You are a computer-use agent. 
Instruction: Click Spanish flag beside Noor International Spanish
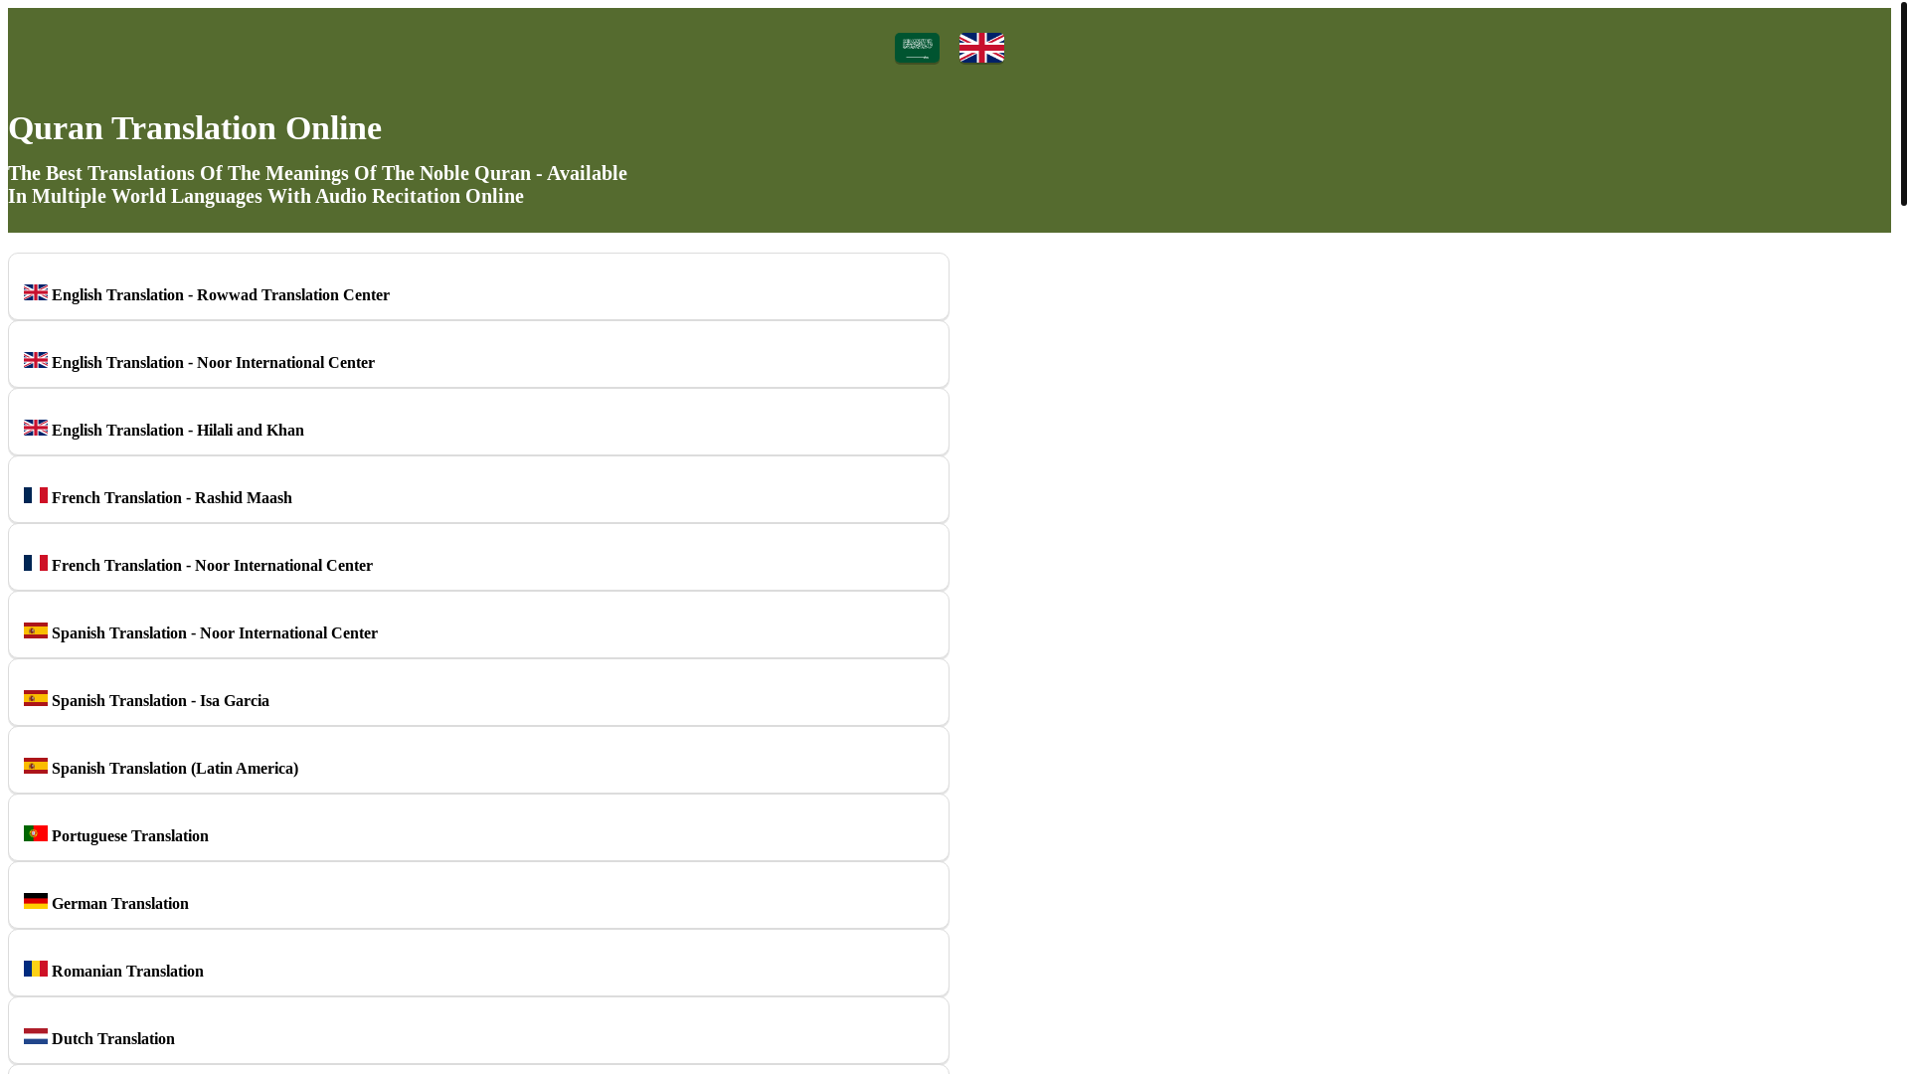tap(36, 630)
